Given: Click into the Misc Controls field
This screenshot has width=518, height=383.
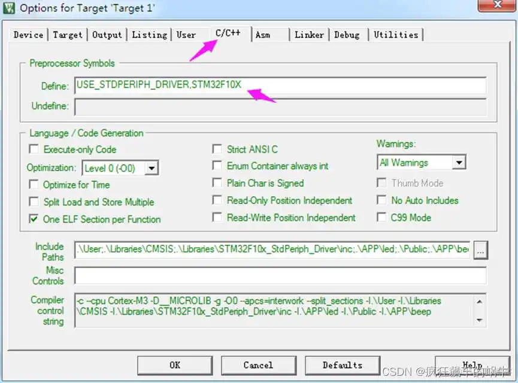Looking at the screenshot, I should tap(280, 275).
